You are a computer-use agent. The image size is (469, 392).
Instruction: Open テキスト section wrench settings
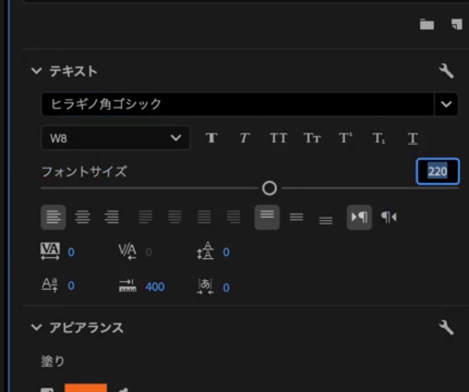pyautogui.click(x=446, y=71)
